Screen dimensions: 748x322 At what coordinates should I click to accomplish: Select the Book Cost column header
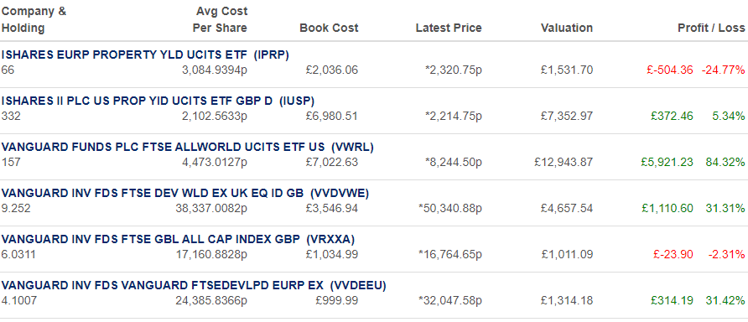329,29
